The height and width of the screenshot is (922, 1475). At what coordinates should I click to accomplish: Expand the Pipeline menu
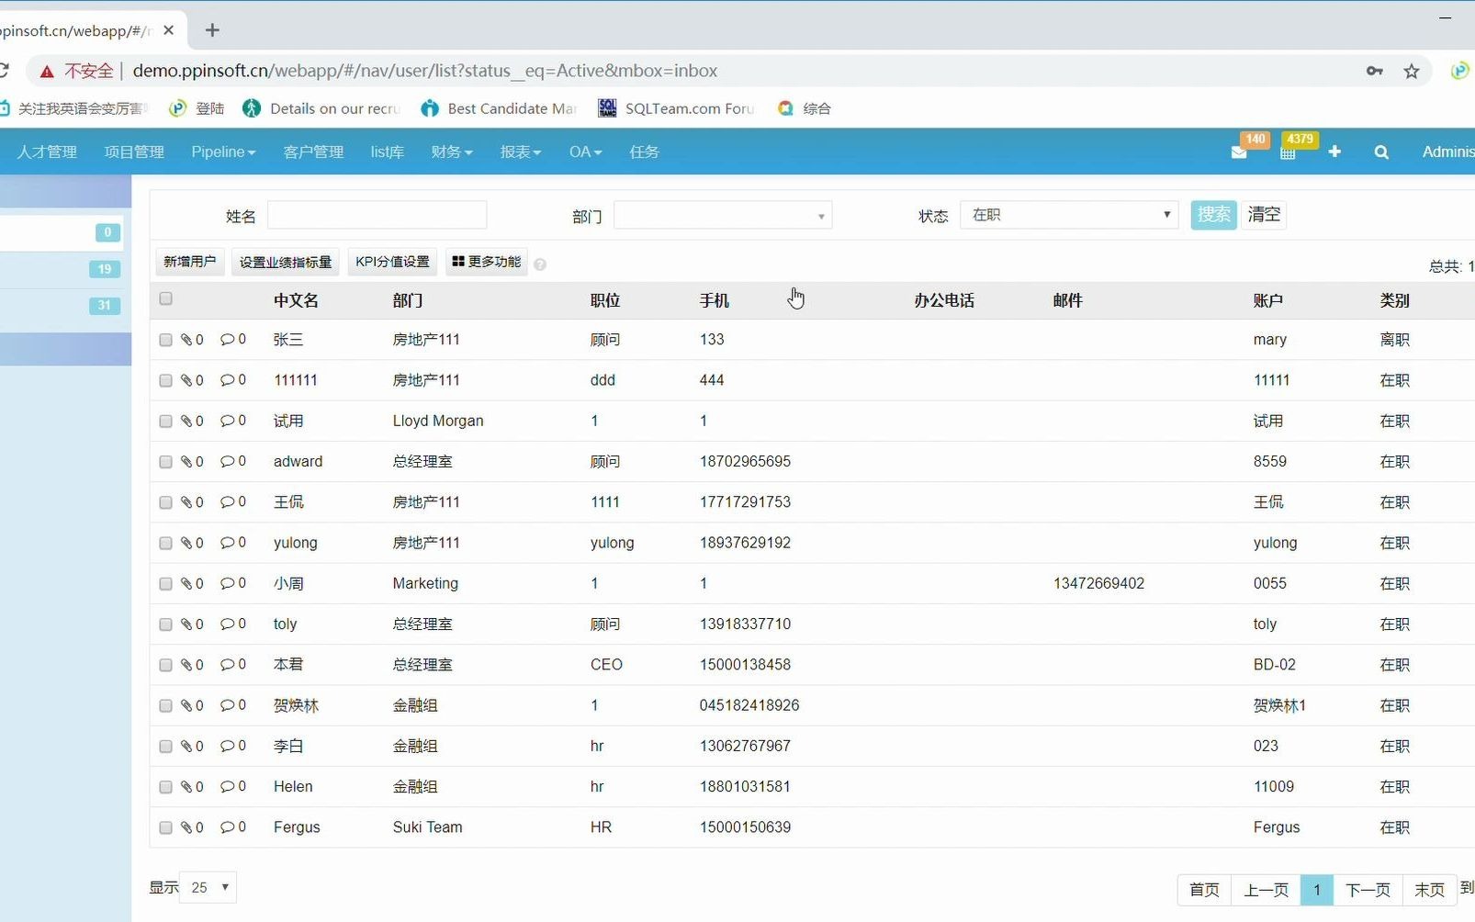pos(223,152)
